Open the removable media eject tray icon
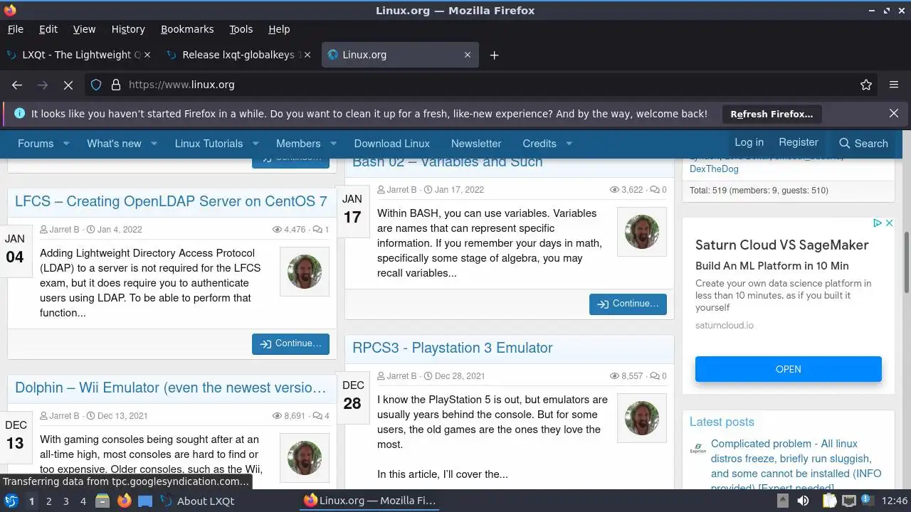The width and height of the screenshot is (911, 512). click(x=782, y=501)
